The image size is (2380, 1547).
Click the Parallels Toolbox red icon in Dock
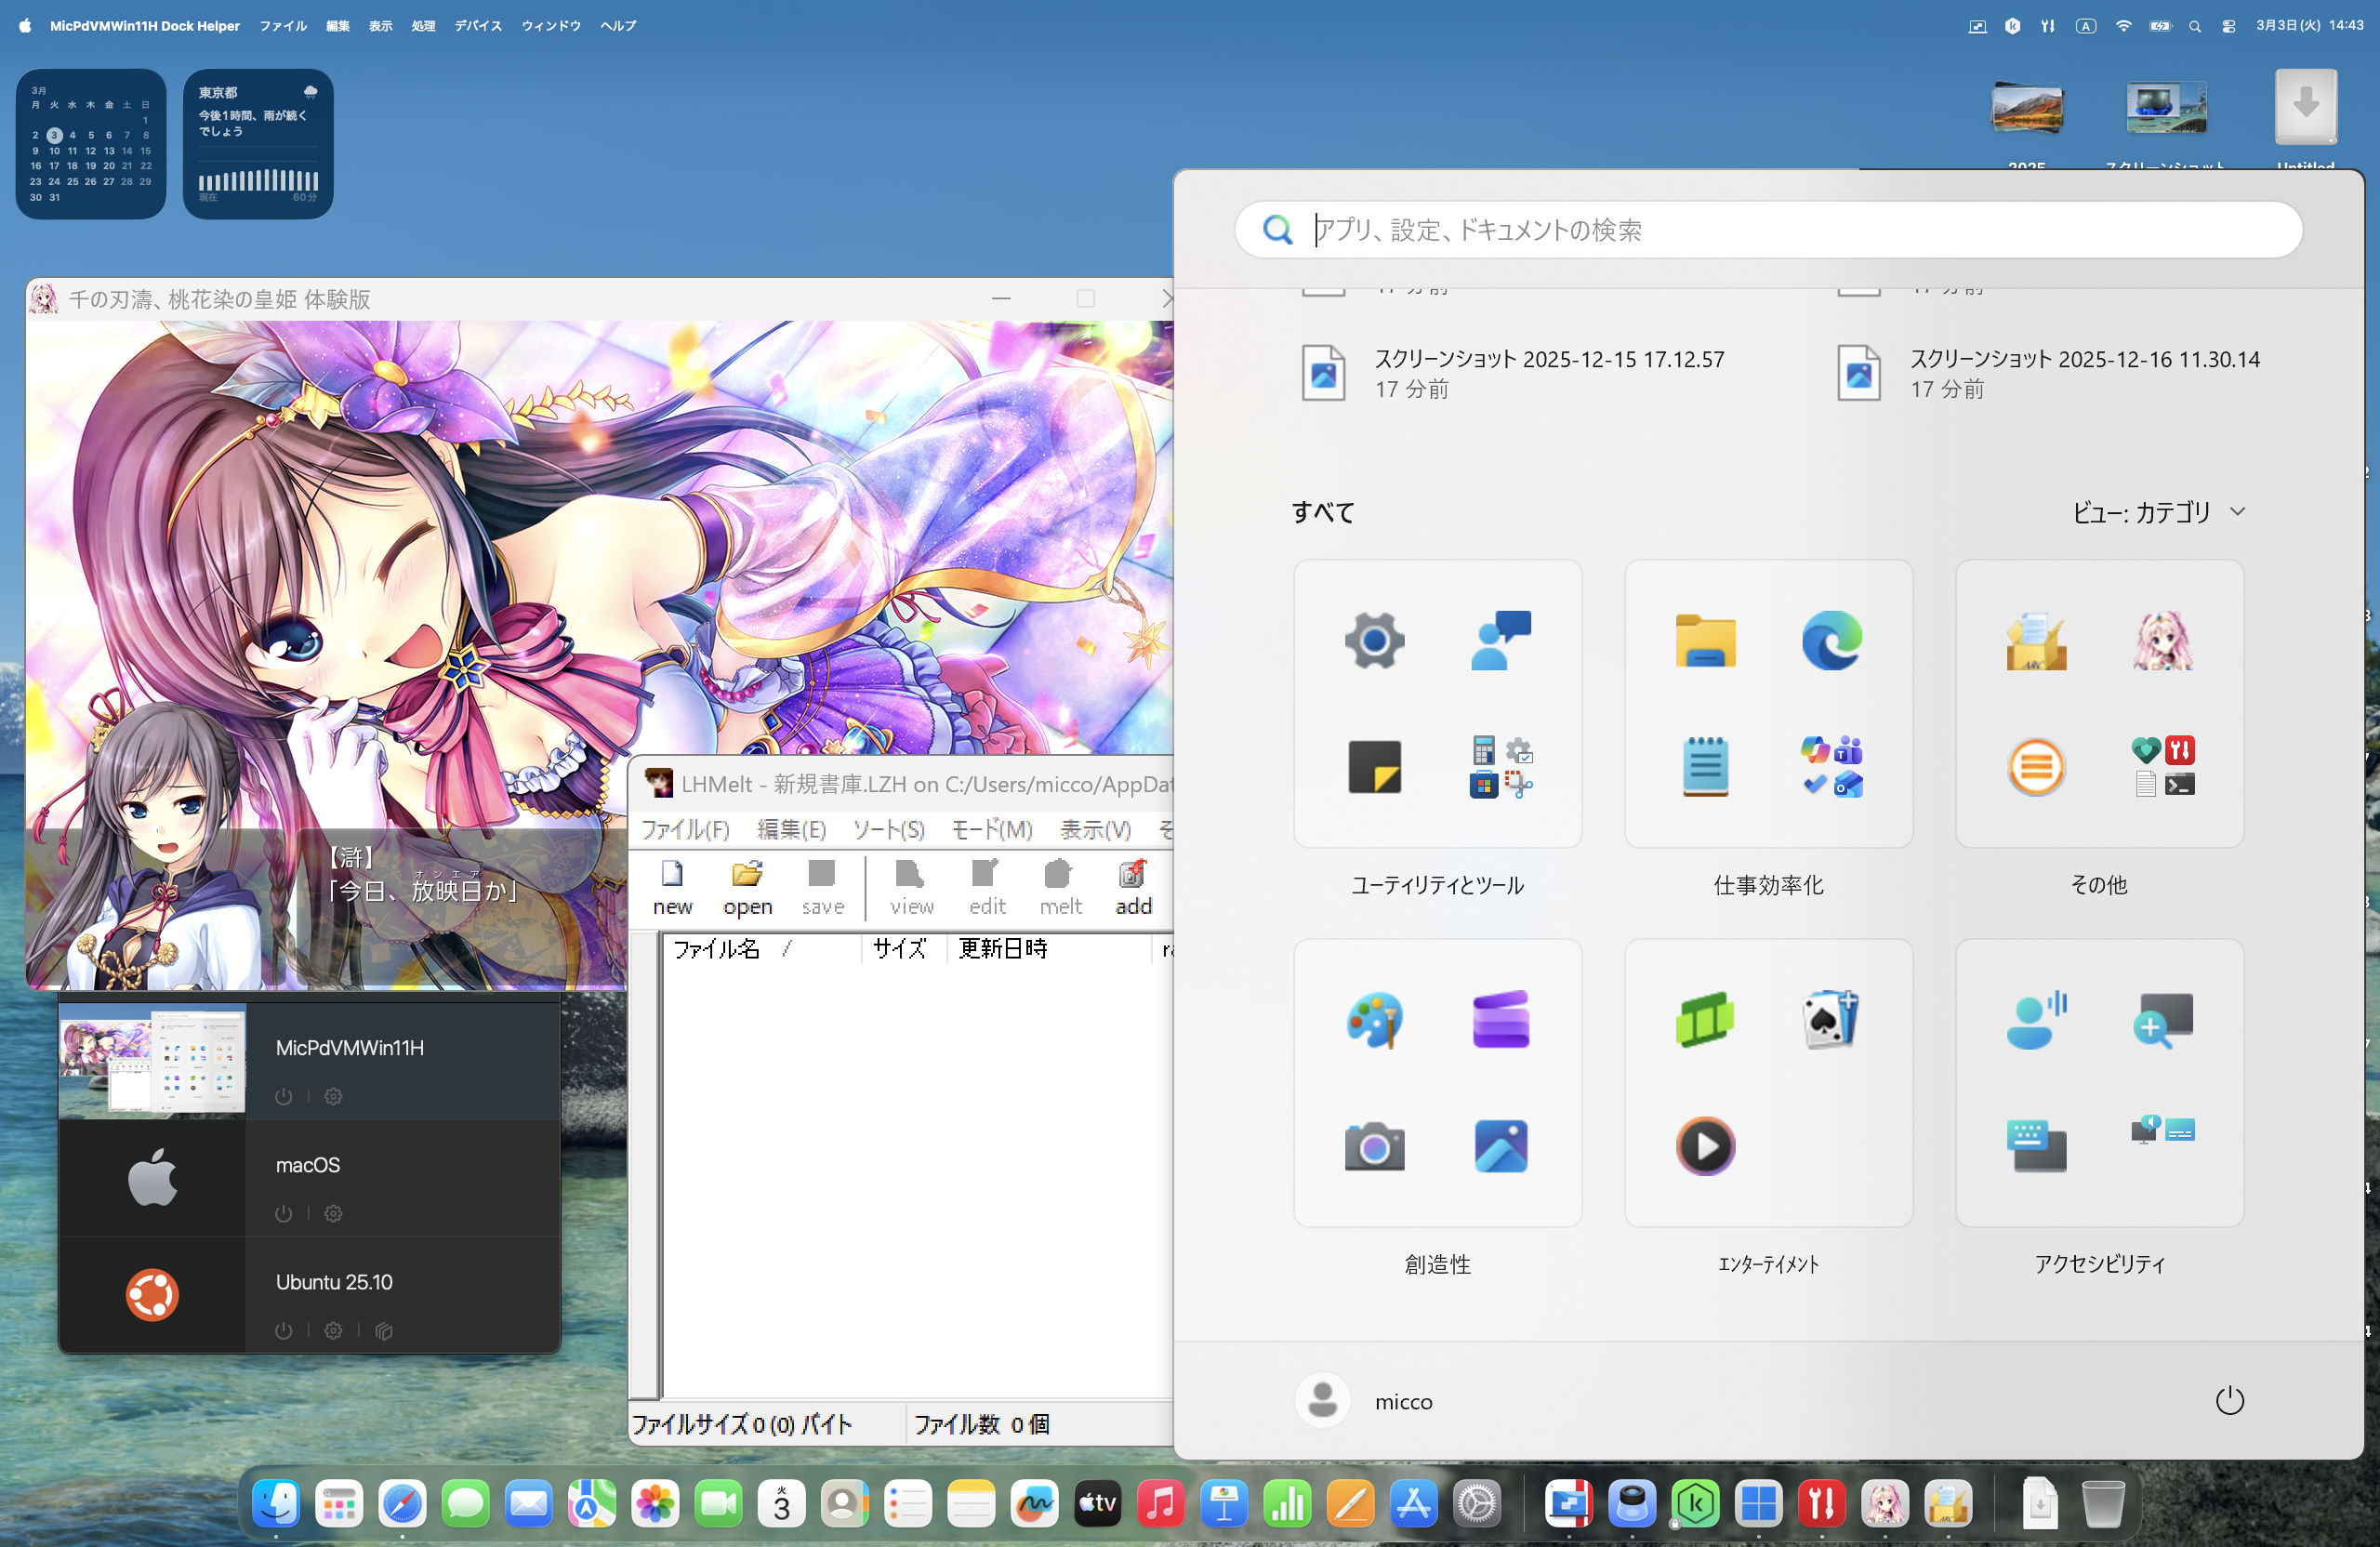pos(1821,1503)
